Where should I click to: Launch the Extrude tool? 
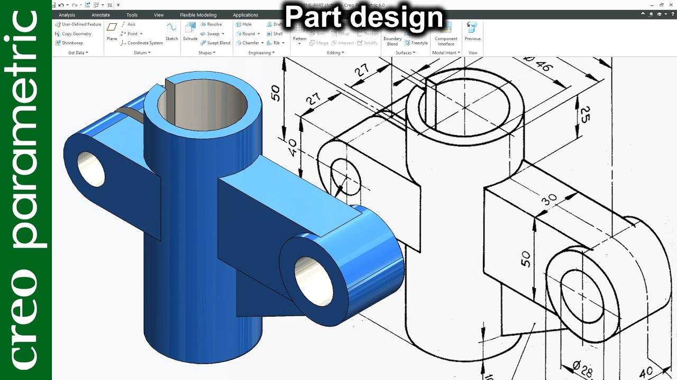pyautogui.click(x=190, y=32)
